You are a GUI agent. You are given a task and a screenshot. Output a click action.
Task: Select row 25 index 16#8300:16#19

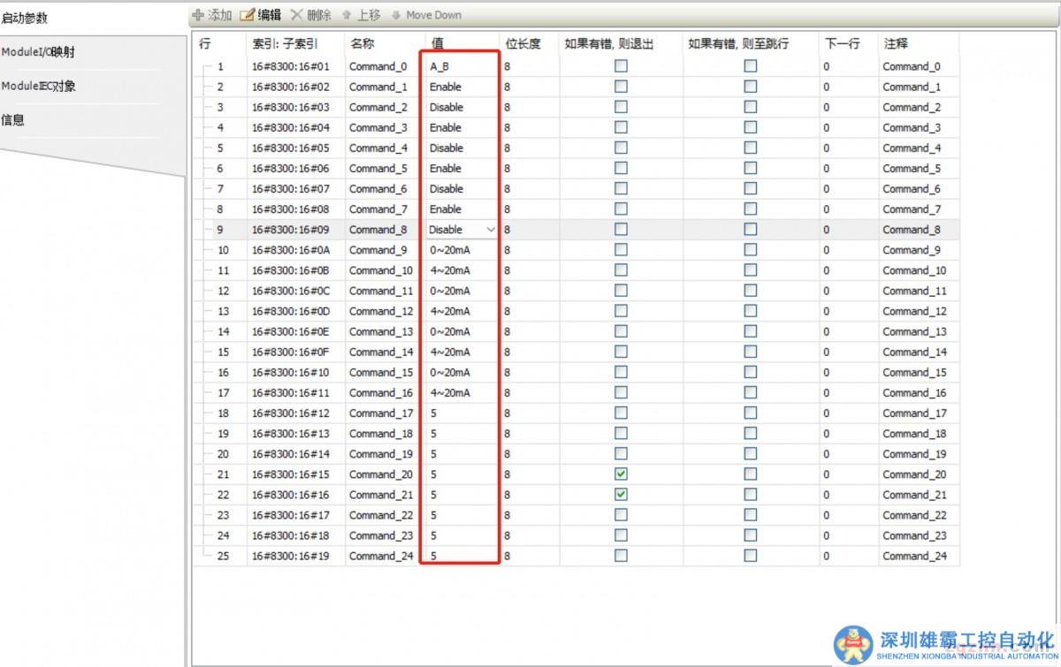click(x=290, y=556)
